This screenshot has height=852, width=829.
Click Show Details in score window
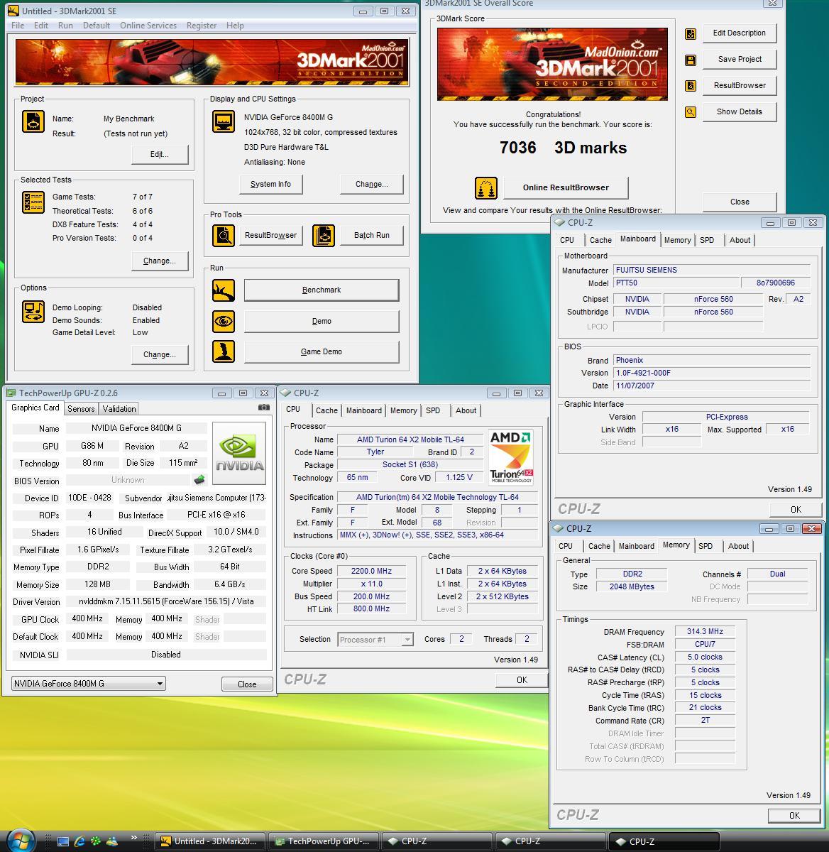[740, 111]
